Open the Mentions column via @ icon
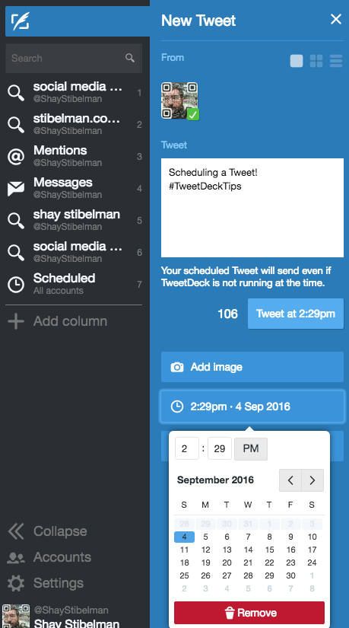349x628 pixels. coord(16,157)
